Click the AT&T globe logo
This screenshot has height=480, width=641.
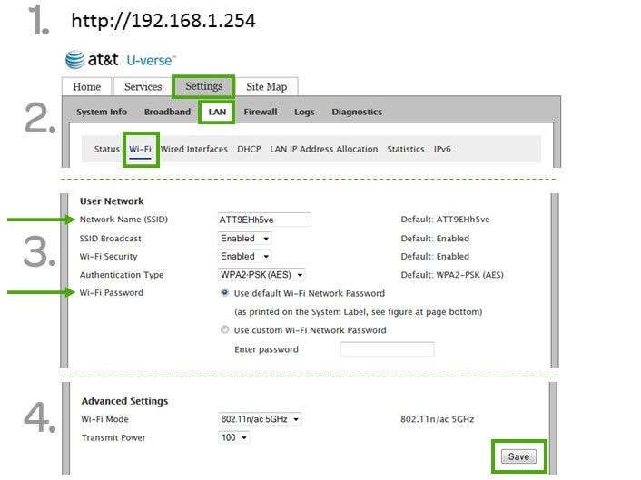(74, 60)
